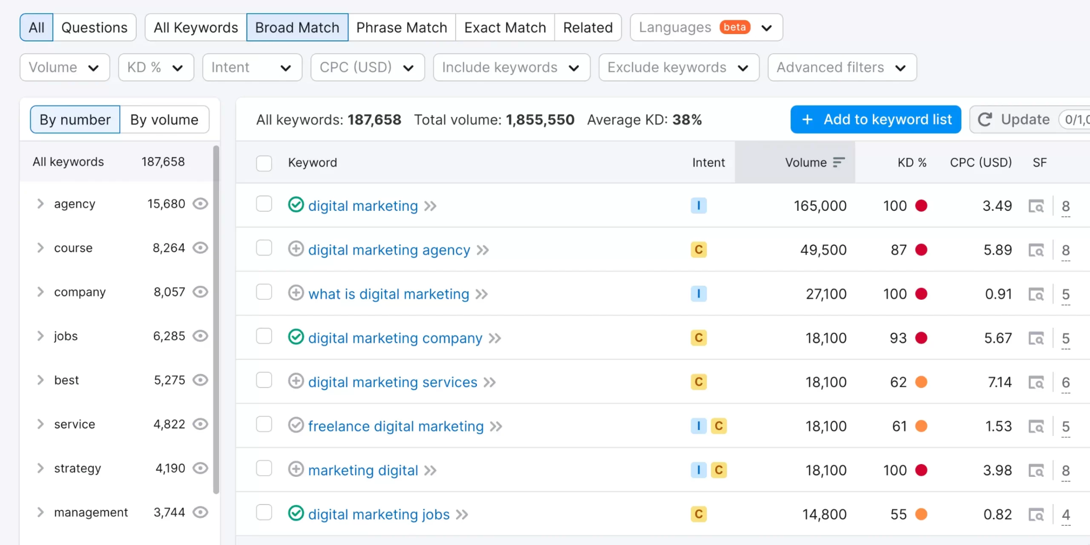1090x545 pixels.
Task: Toggle the select-all keywords checkbox in header
Action: (264, 163)
